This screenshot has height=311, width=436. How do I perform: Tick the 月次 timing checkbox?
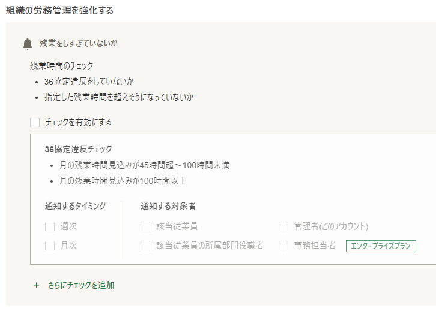pyautogui.click(x=50, y=246)
